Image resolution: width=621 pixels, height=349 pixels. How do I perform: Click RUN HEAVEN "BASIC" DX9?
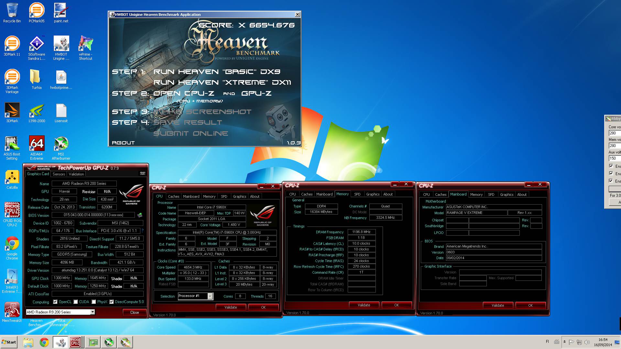[x=217, y=72]
